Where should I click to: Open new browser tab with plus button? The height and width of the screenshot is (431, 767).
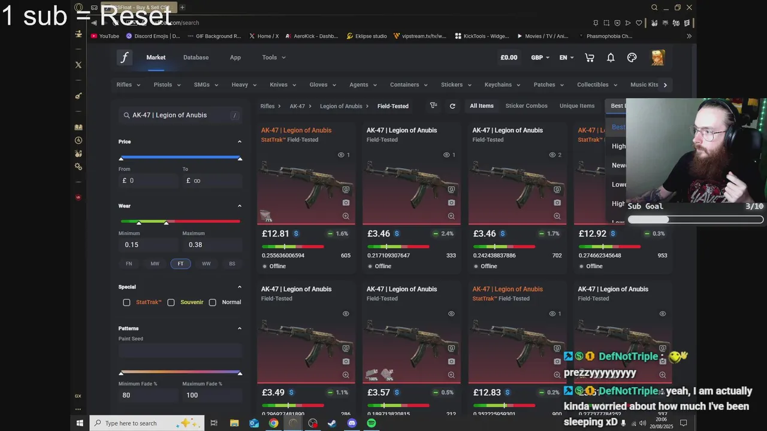[182, 7]
